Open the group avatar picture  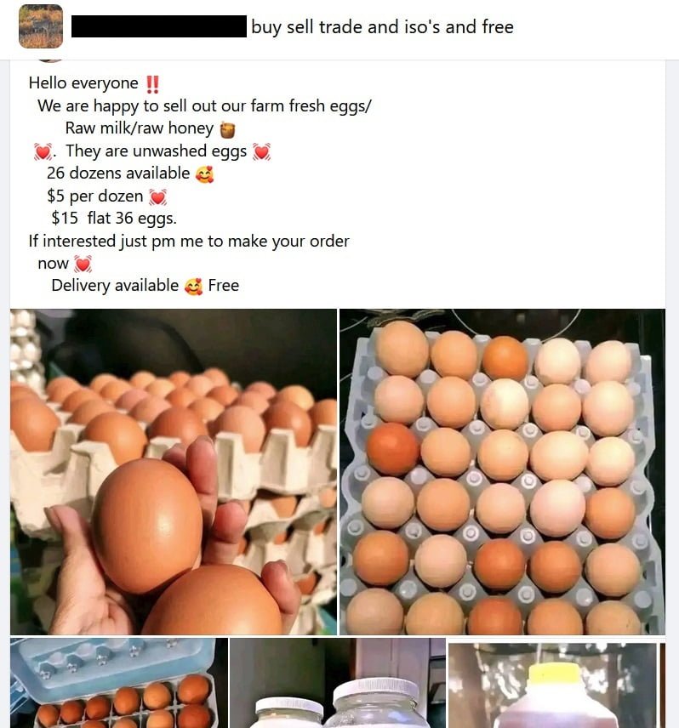(41, 26)
